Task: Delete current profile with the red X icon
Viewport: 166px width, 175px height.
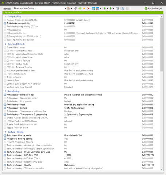Action: (x=88, y=8)
